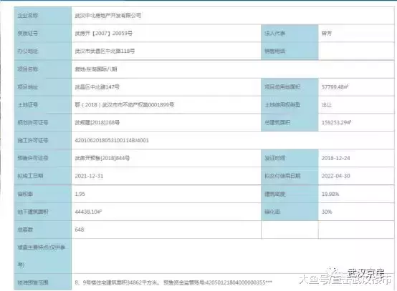Select the 项目总用地面积 label cell

coord(290,87)
